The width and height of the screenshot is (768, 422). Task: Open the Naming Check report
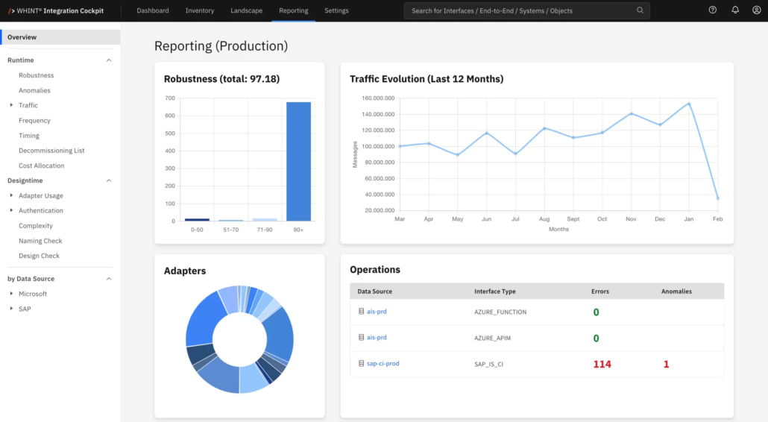40,241
